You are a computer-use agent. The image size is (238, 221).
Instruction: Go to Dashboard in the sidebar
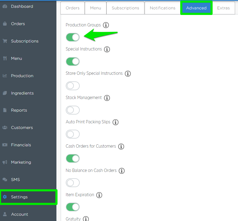22,6
